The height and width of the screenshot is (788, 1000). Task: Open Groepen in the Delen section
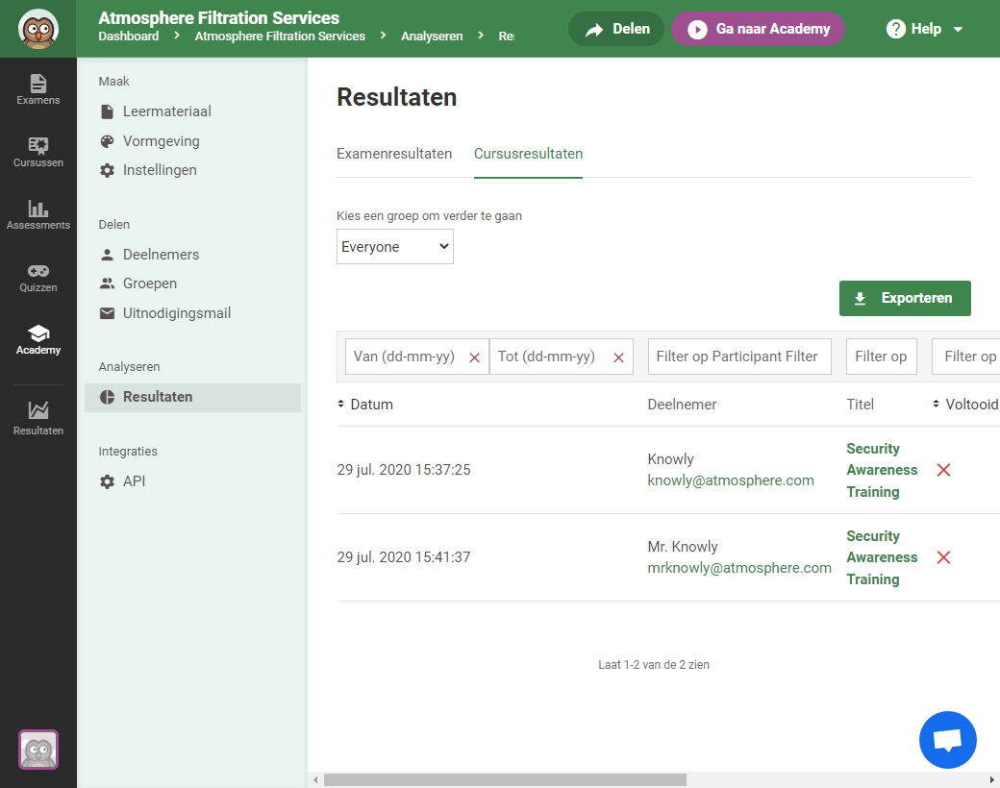click(x=138, y=283)
